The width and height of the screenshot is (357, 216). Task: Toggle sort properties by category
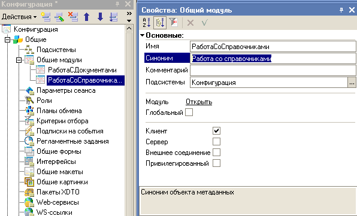[x=160, y=23]
